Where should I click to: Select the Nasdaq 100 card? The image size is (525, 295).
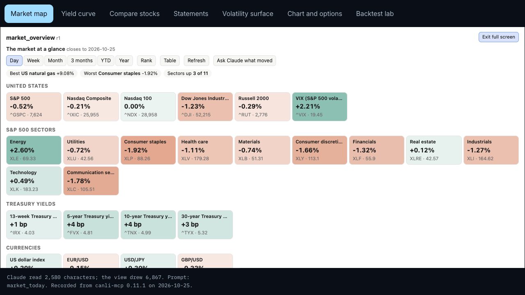pos(148,107)
